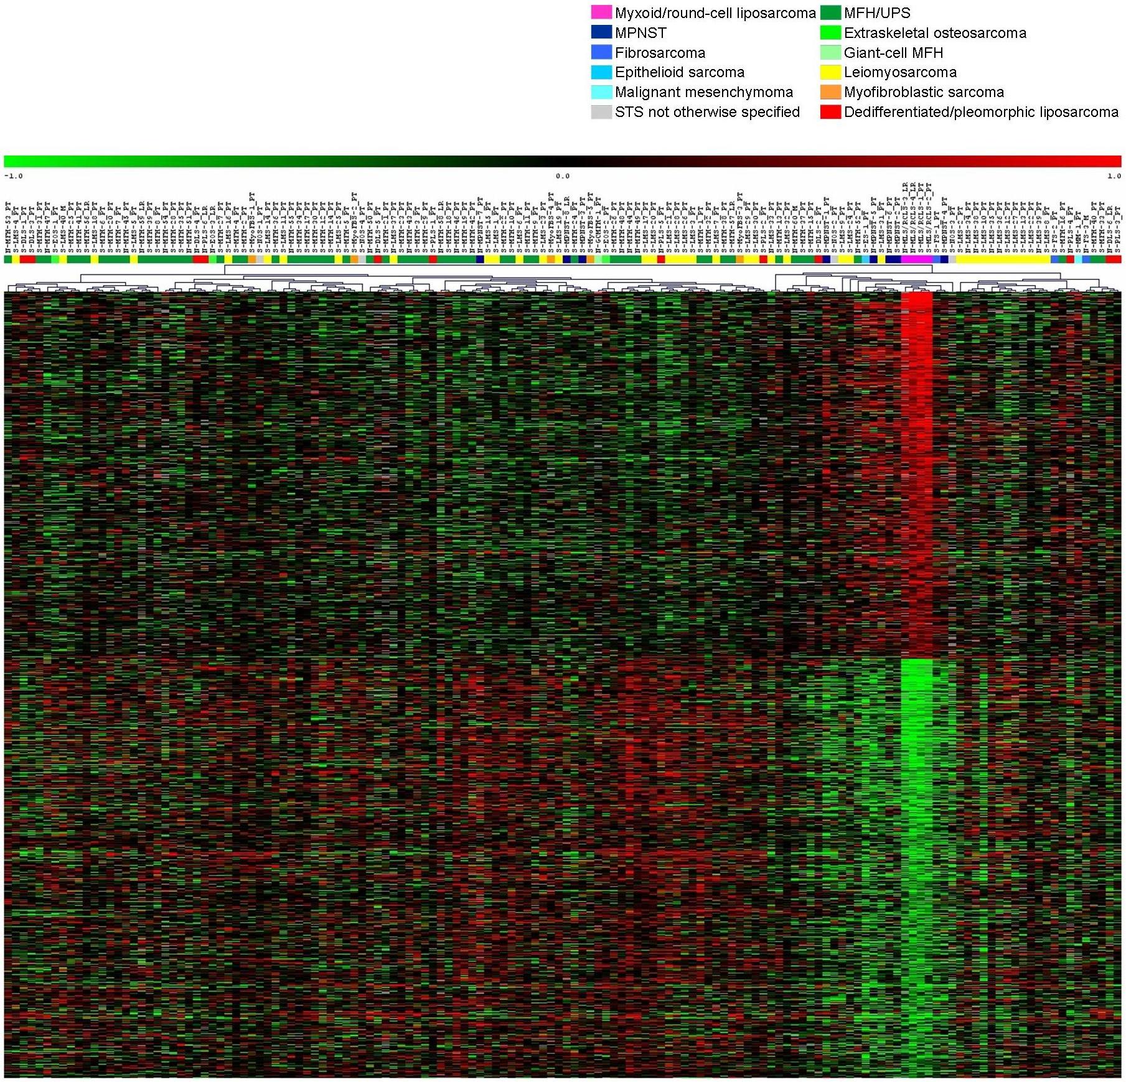Click the "Dedifferentiated/pleomorphic liposarcoma" legend label

coord(981,113)
